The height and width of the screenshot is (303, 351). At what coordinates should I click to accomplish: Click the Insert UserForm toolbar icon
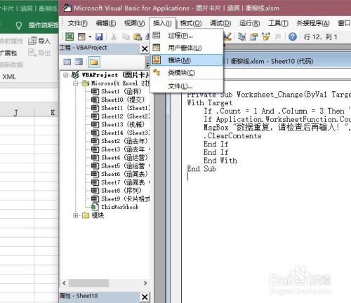pos(81,36)
